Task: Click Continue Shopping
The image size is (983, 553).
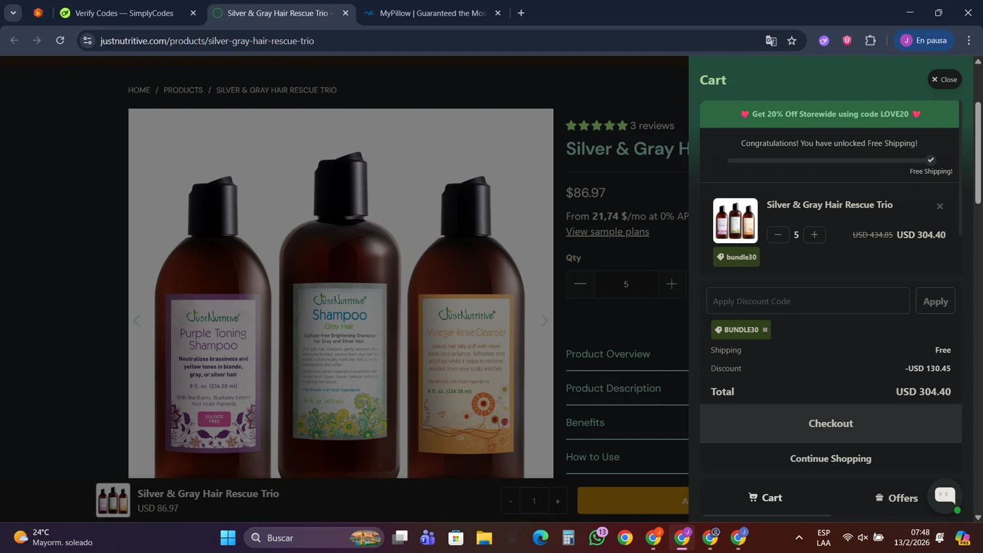Action: click(830, 459)
